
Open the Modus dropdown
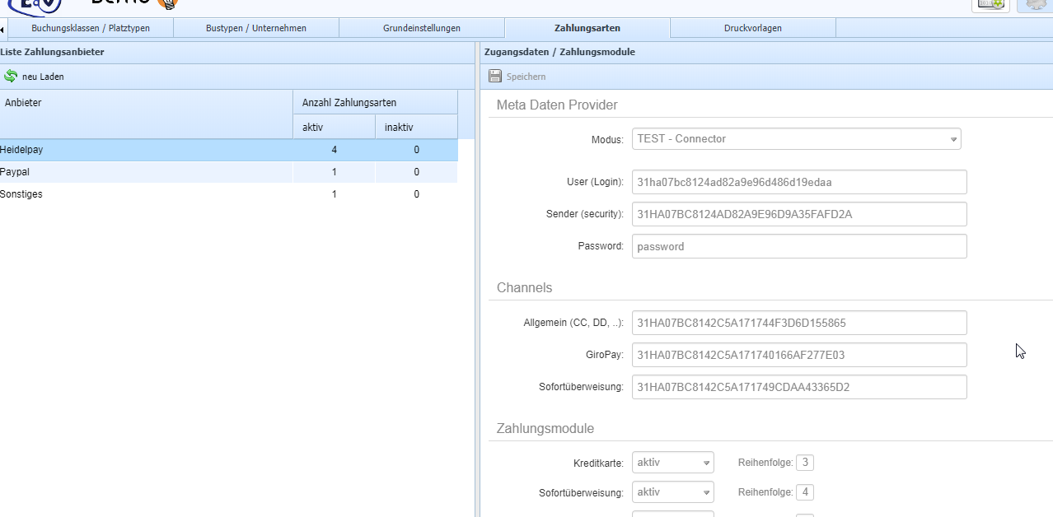point(796,139)
